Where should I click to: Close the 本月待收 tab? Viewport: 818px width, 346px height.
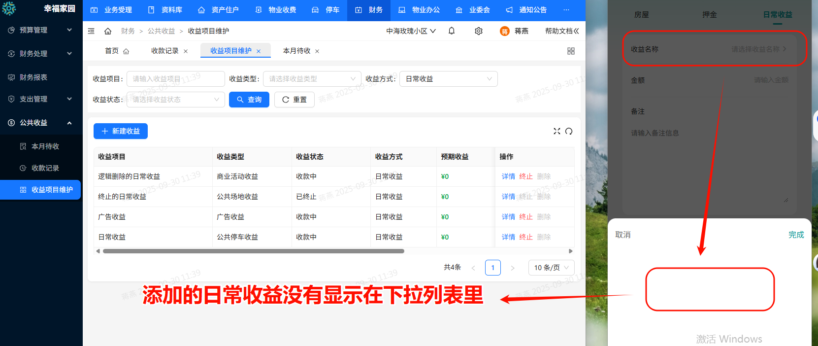click(317, 51)
